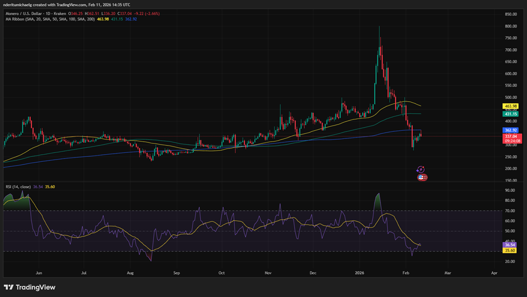
Task: Click the 2026 label on the time axis
Action: (360, 274)
